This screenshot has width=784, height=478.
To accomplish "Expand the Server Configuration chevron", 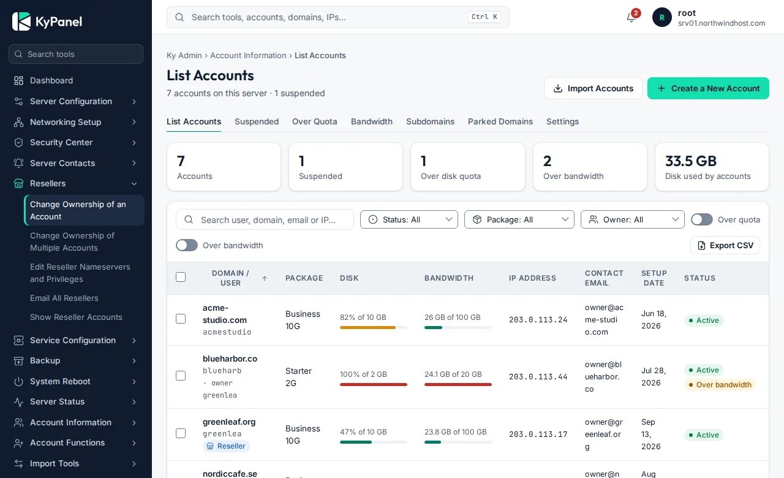I will [134, 101].
